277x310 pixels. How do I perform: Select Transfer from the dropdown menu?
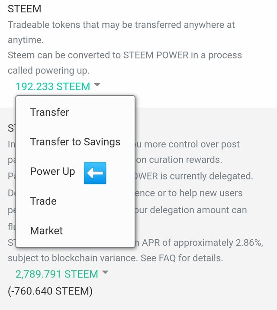click(49, 112)
